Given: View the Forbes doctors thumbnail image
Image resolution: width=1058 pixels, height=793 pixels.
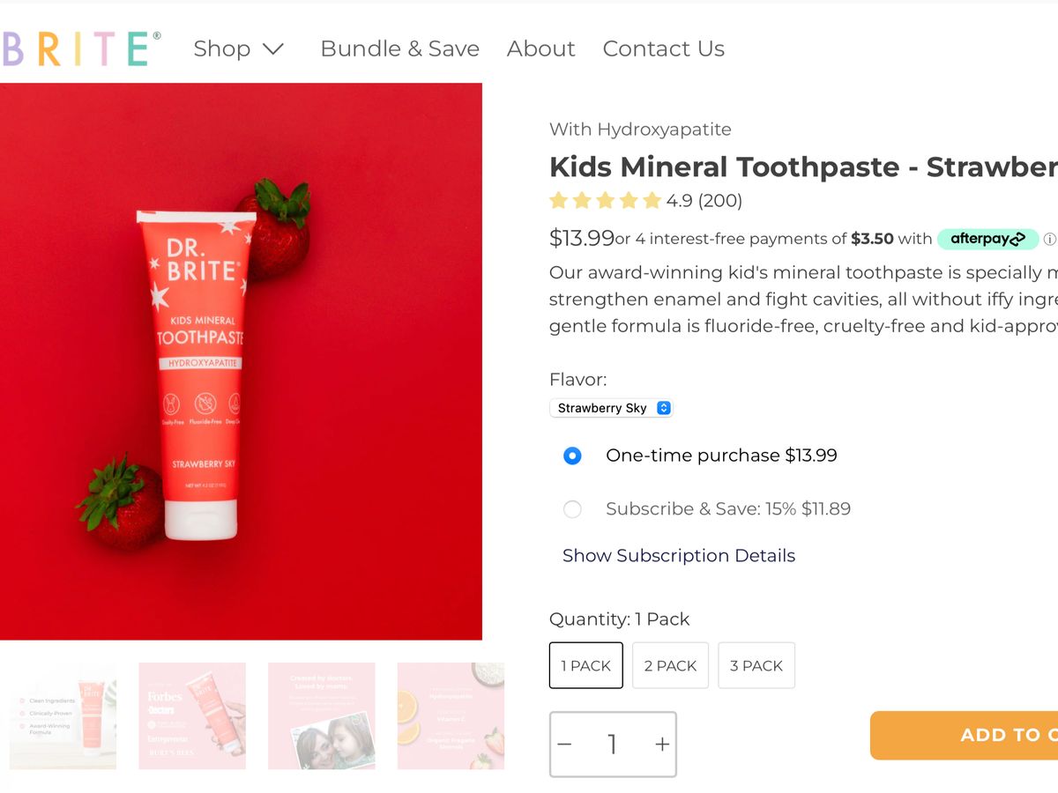Looking at the screenshot, I should (192, 715).
